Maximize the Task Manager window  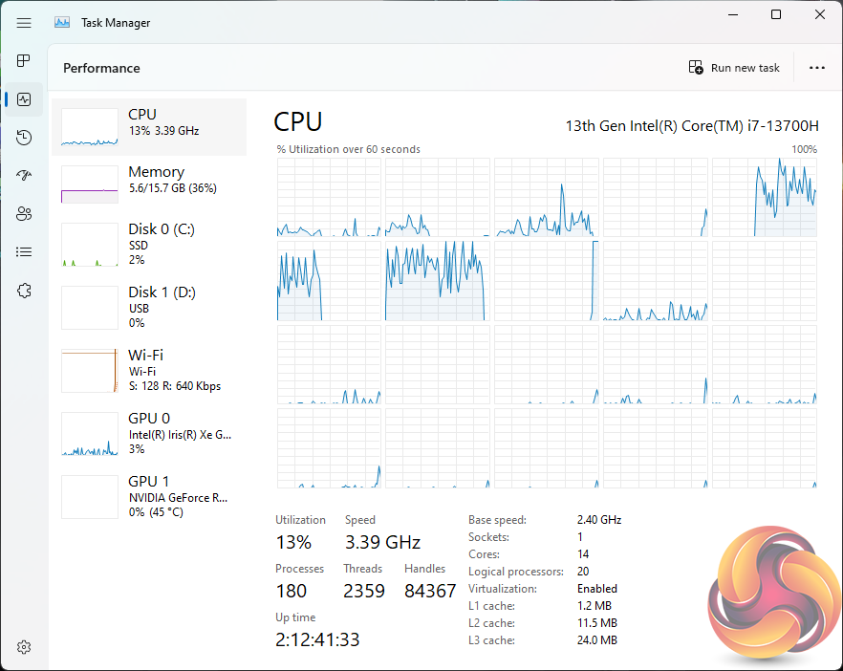pos(776,14)
